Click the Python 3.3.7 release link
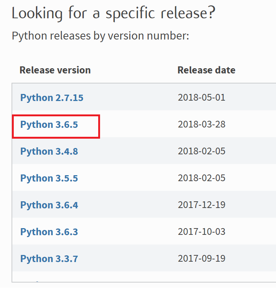 click(49, 259)
